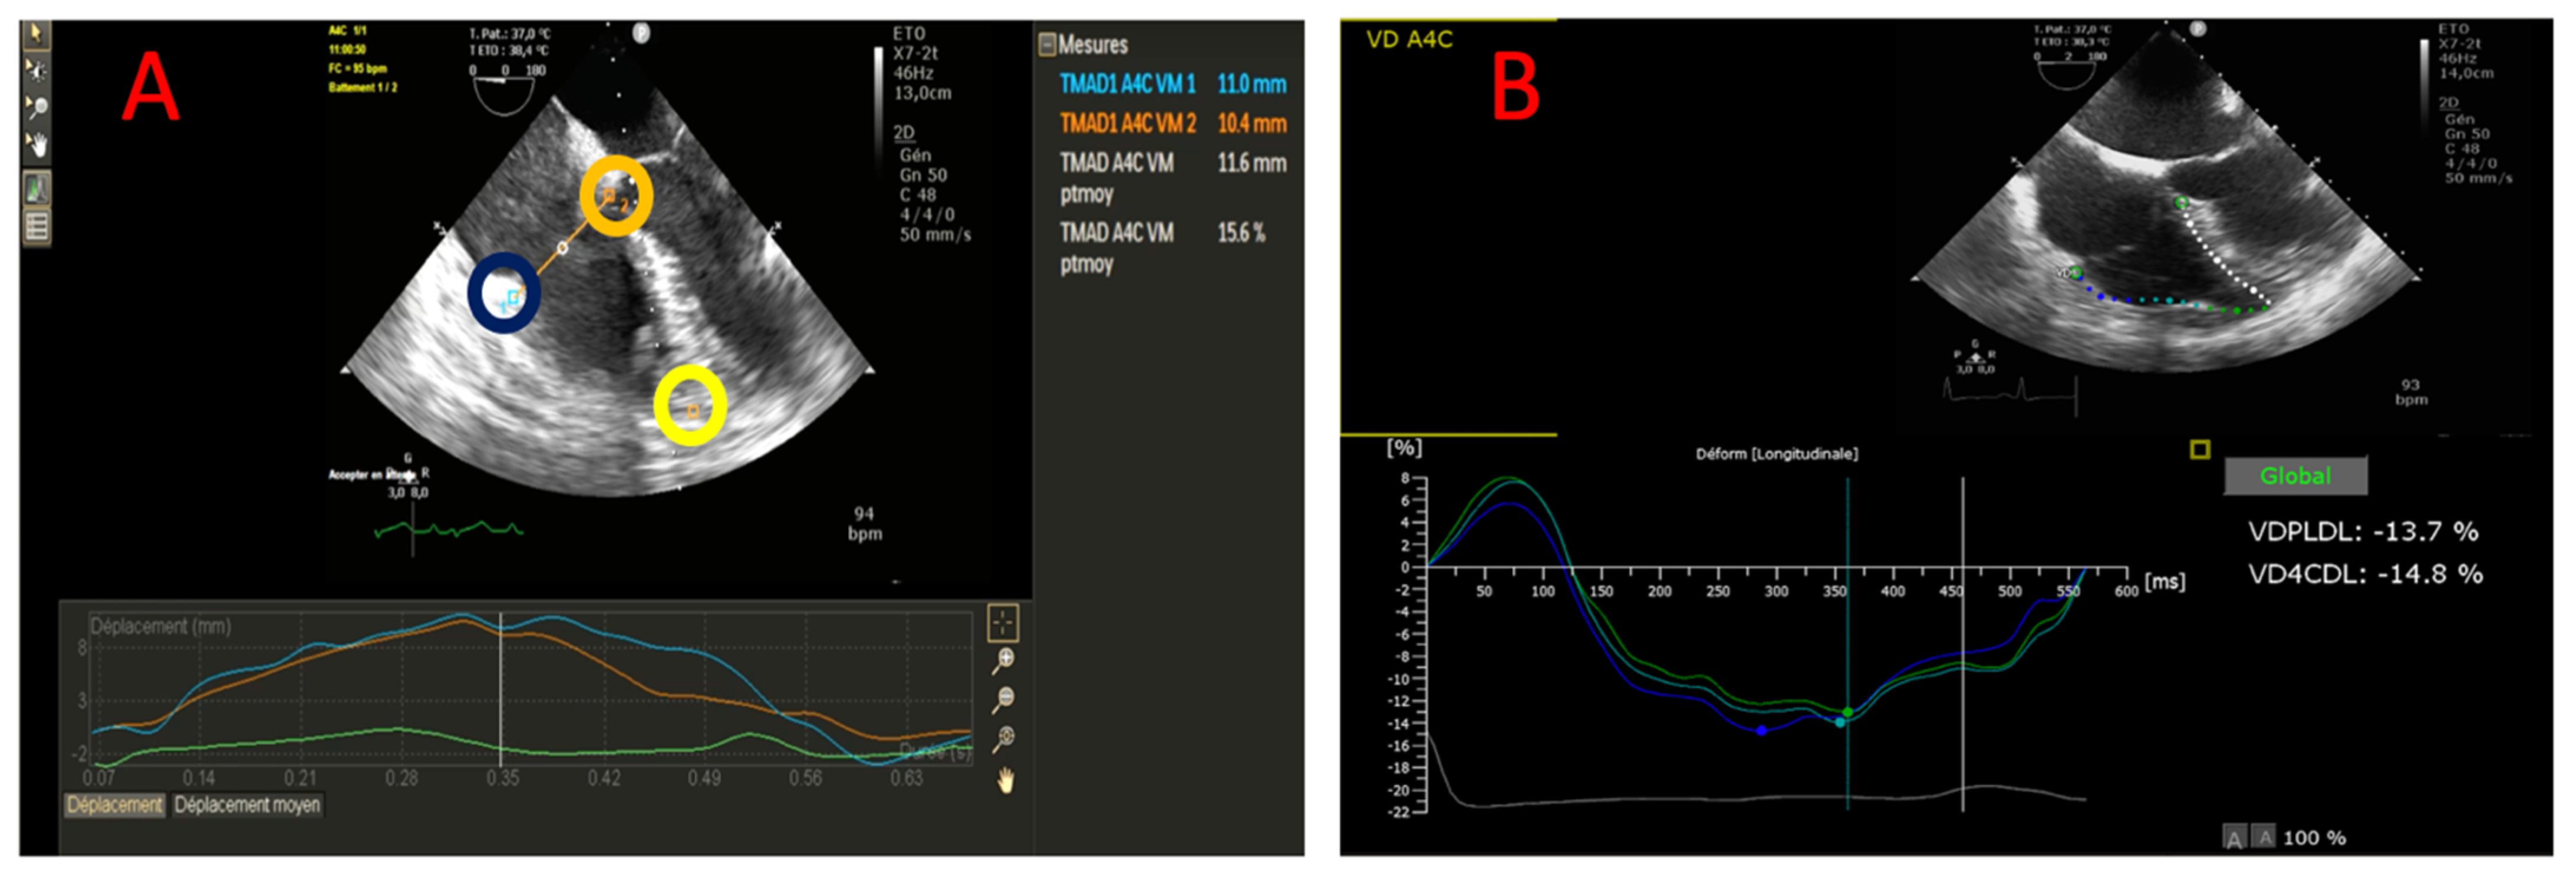Viewport: 2576px width, 878px height.
Task: Click the blue tracking point 1 on tricuspid annulus
Action: click(x=513, y=297)
